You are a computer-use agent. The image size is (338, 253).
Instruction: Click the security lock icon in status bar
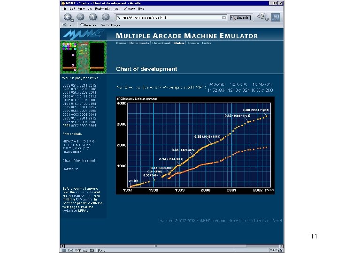pyautogui.click(x=280, y=250)
